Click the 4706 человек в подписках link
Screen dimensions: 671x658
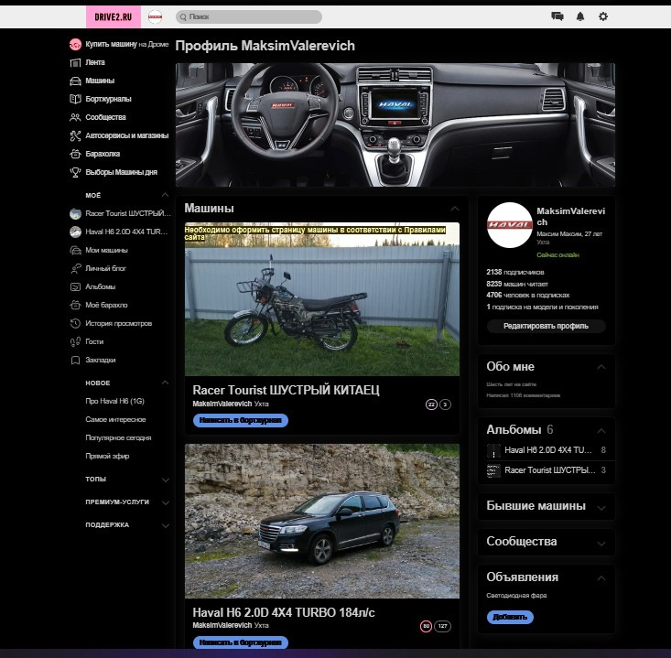(528, 296)
